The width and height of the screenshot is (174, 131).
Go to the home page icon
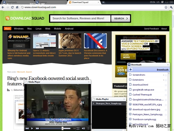pyautogui.click(x=17, y=7)
